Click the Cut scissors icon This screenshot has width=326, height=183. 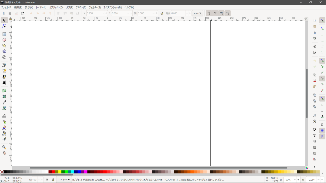pyautogui.click(x=315, y=81)
